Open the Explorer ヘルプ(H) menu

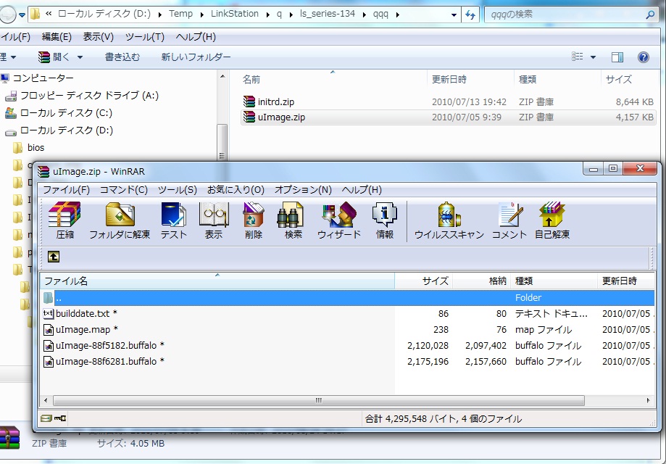pos(196,37)
